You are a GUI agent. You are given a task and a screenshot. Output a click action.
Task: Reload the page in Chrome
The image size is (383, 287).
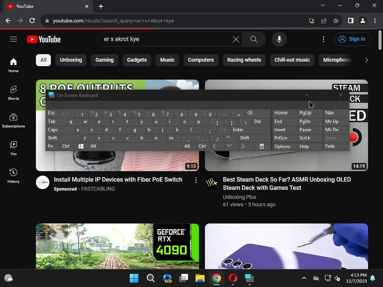pyautogui.click(x=32, y=21)
